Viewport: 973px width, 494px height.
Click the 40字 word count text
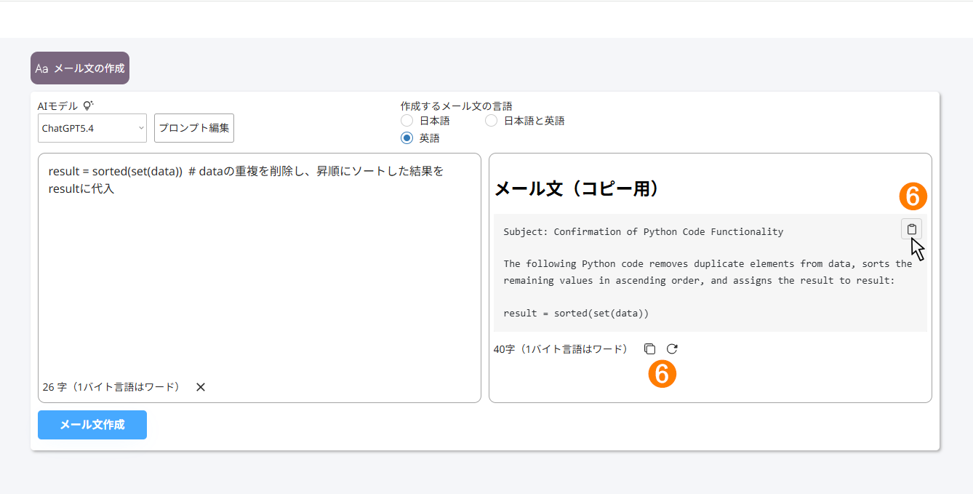560,349
